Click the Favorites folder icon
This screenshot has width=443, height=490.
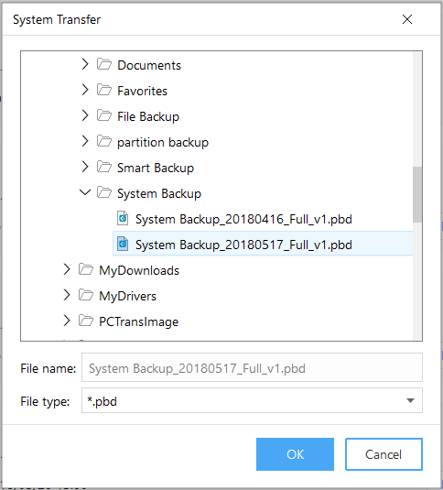104,90
